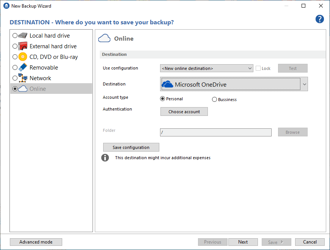Viewport: 330px width, 250px height.
Task: Click into the Folder path input field
Action: pyautogui.click(x=216, y=132)
